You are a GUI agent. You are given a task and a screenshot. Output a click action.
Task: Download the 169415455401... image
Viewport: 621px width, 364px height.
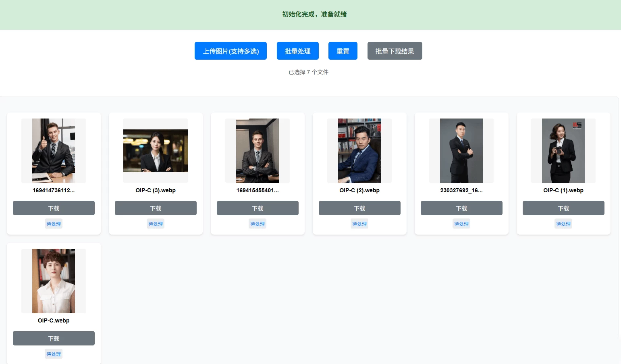click(x=258, y=208)
